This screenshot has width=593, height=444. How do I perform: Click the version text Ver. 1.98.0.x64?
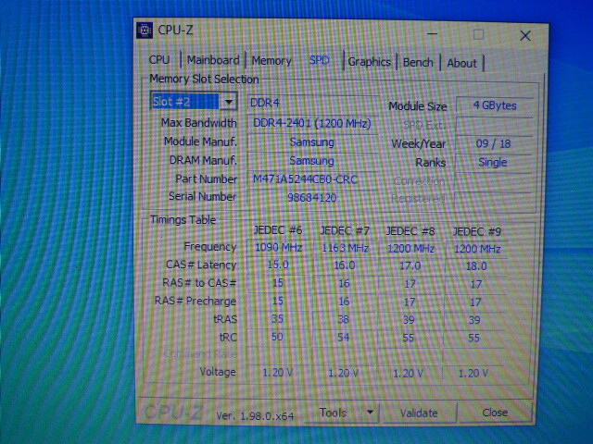point(255,415)
